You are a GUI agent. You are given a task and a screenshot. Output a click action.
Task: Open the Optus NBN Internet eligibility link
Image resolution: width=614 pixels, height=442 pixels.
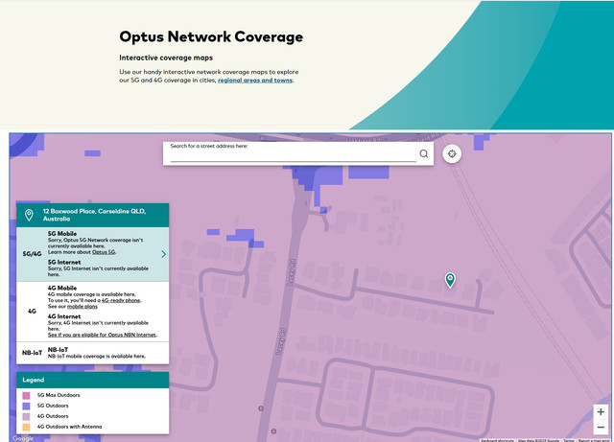coord(102,336)
